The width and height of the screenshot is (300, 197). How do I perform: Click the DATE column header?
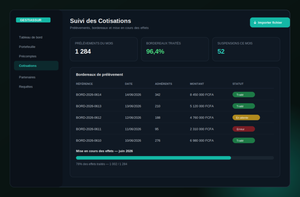tap(129, 84)
